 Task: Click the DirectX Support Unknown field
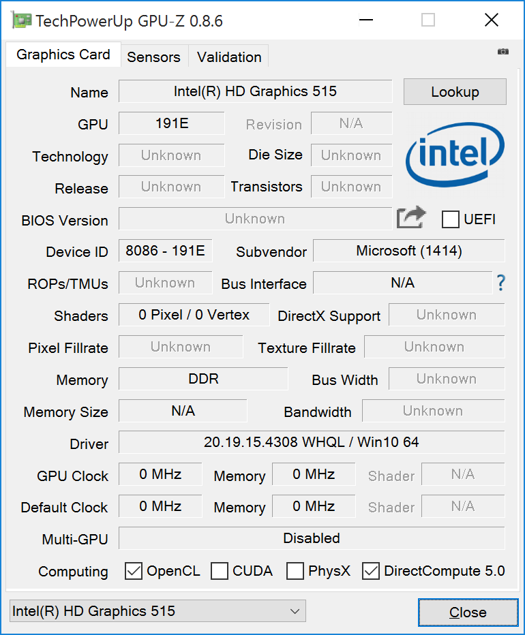click(x=447, y=315)
